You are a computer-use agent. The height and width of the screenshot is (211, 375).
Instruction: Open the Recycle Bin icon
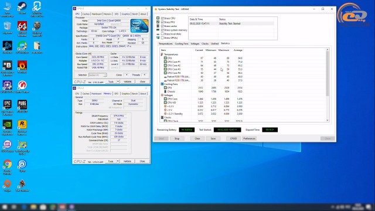point(8,26)
